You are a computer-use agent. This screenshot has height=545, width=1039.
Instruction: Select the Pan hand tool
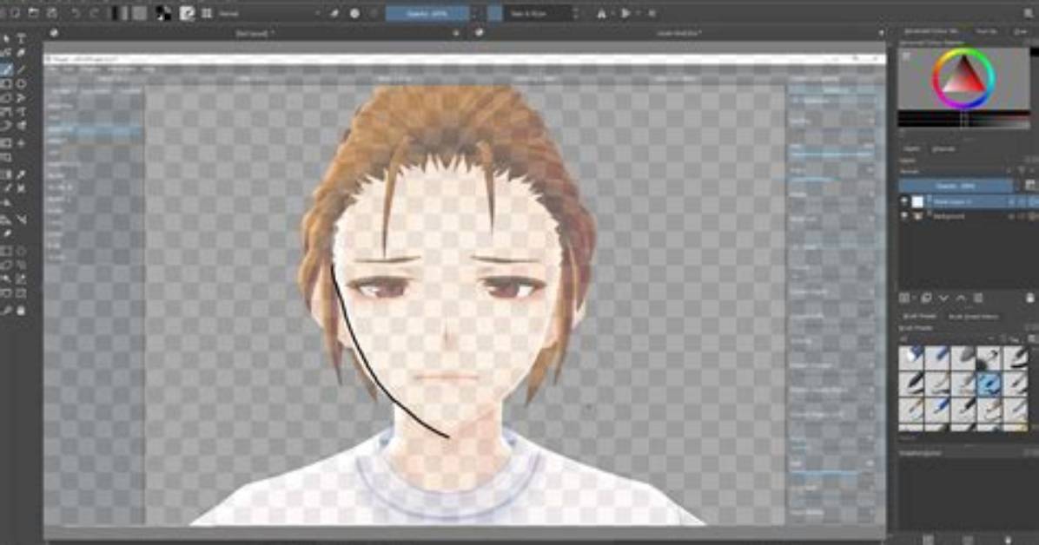(x=21, y=310)
